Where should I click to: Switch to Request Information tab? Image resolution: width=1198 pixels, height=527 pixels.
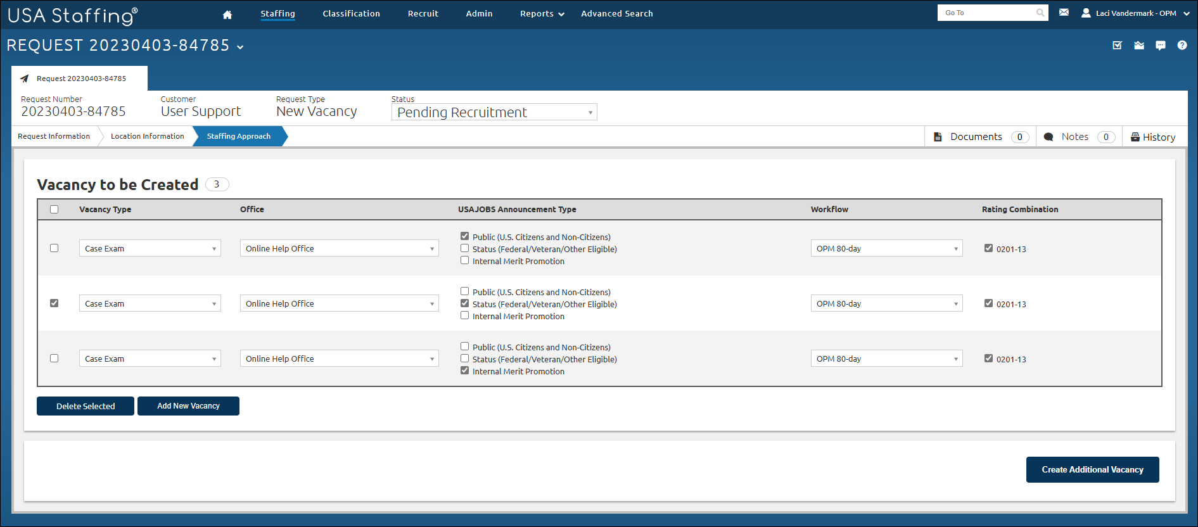pyautogui.click(x=54, y=136)
